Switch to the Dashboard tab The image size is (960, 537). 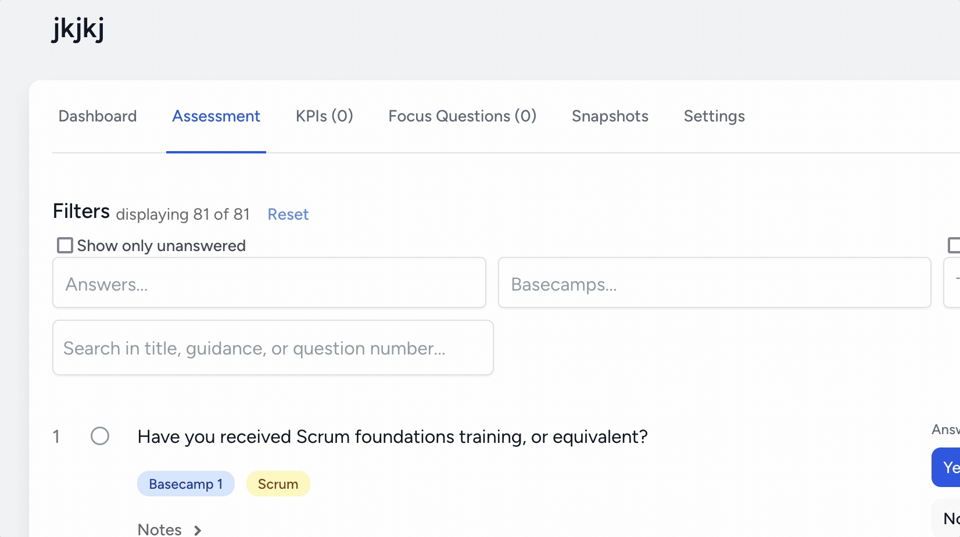98,116
